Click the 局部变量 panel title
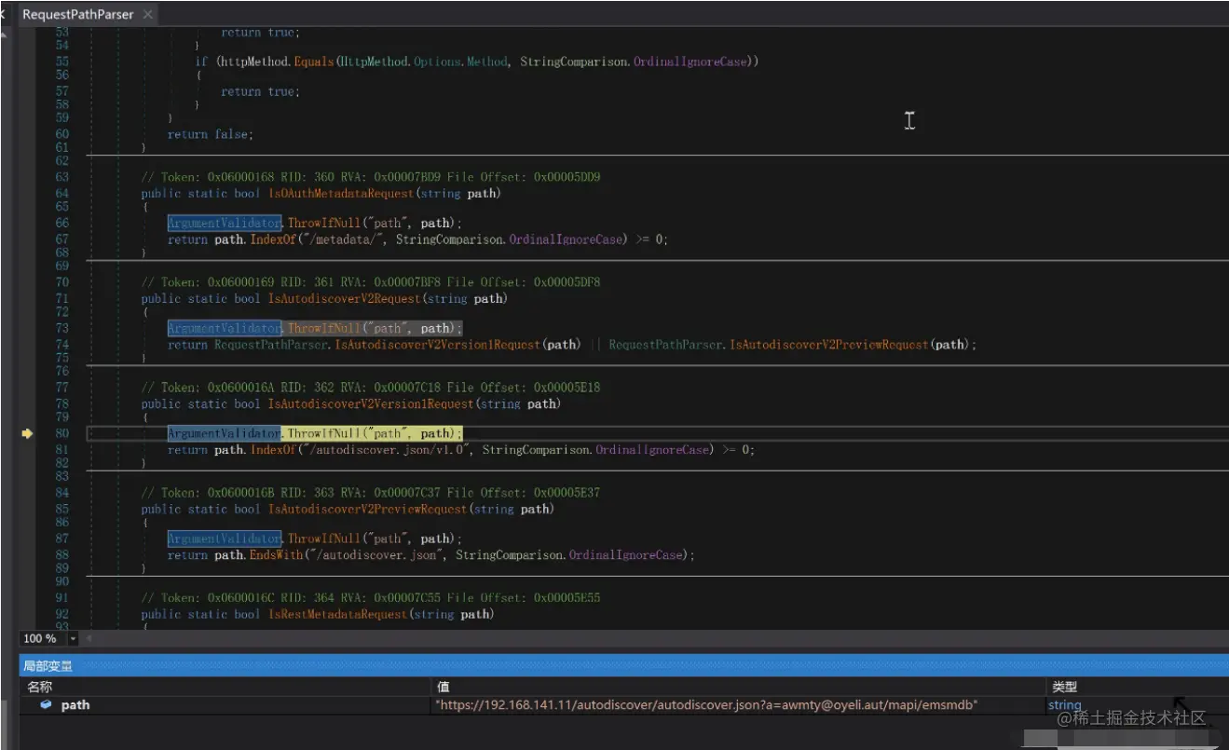Screen dimensions: 1229x750 click(x=48, y=665)
